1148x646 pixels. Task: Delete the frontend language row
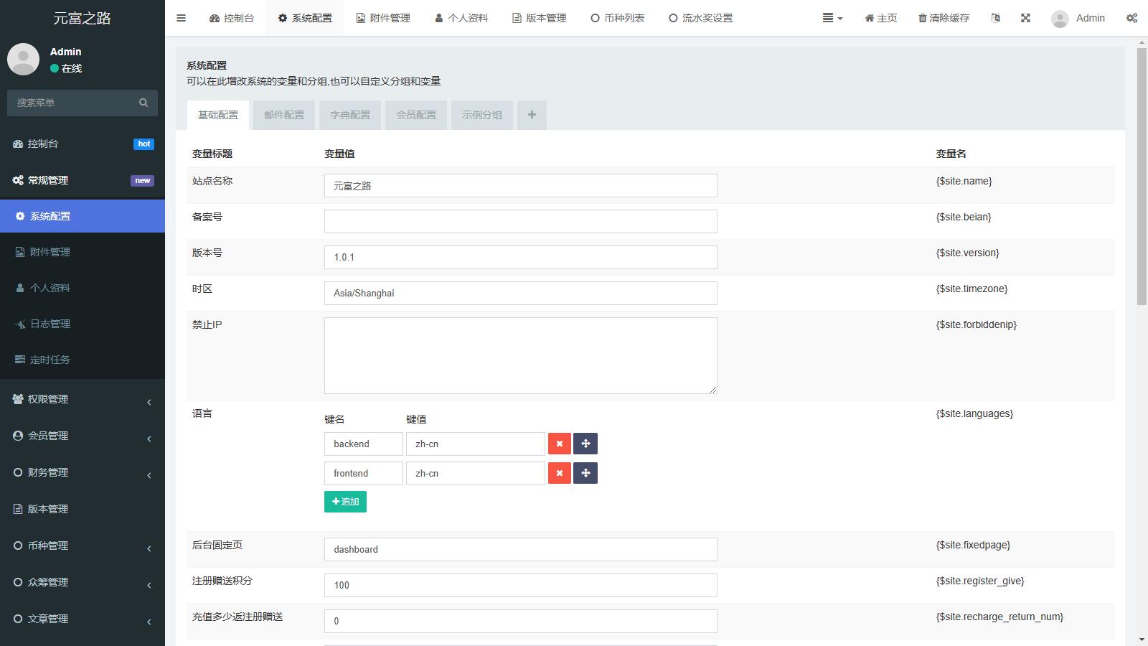(x=559, y=473)
